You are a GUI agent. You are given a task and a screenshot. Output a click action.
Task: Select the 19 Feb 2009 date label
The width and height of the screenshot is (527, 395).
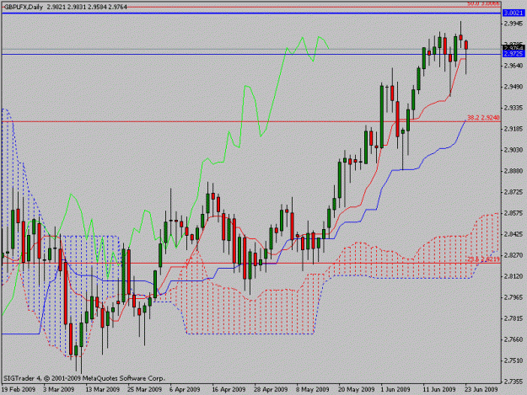tap(19, 389)
